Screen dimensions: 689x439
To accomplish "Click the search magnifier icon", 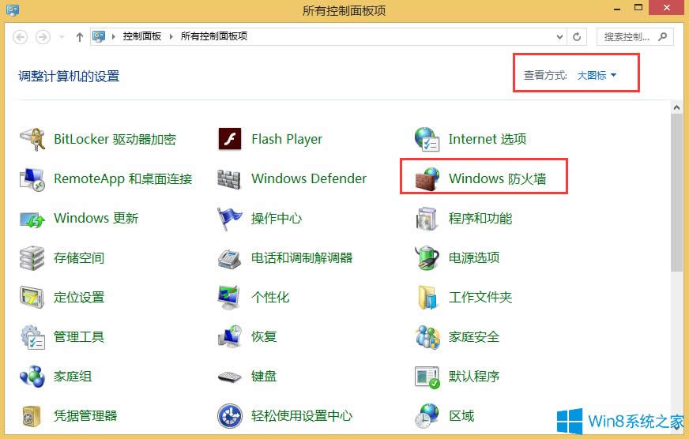I will click(663, 37).
